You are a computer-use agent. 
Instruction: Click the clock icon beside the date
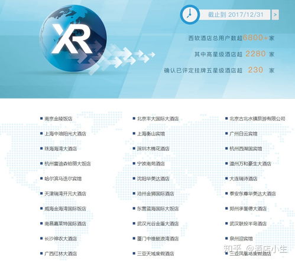pyautogui.click(x=190, y=15)
